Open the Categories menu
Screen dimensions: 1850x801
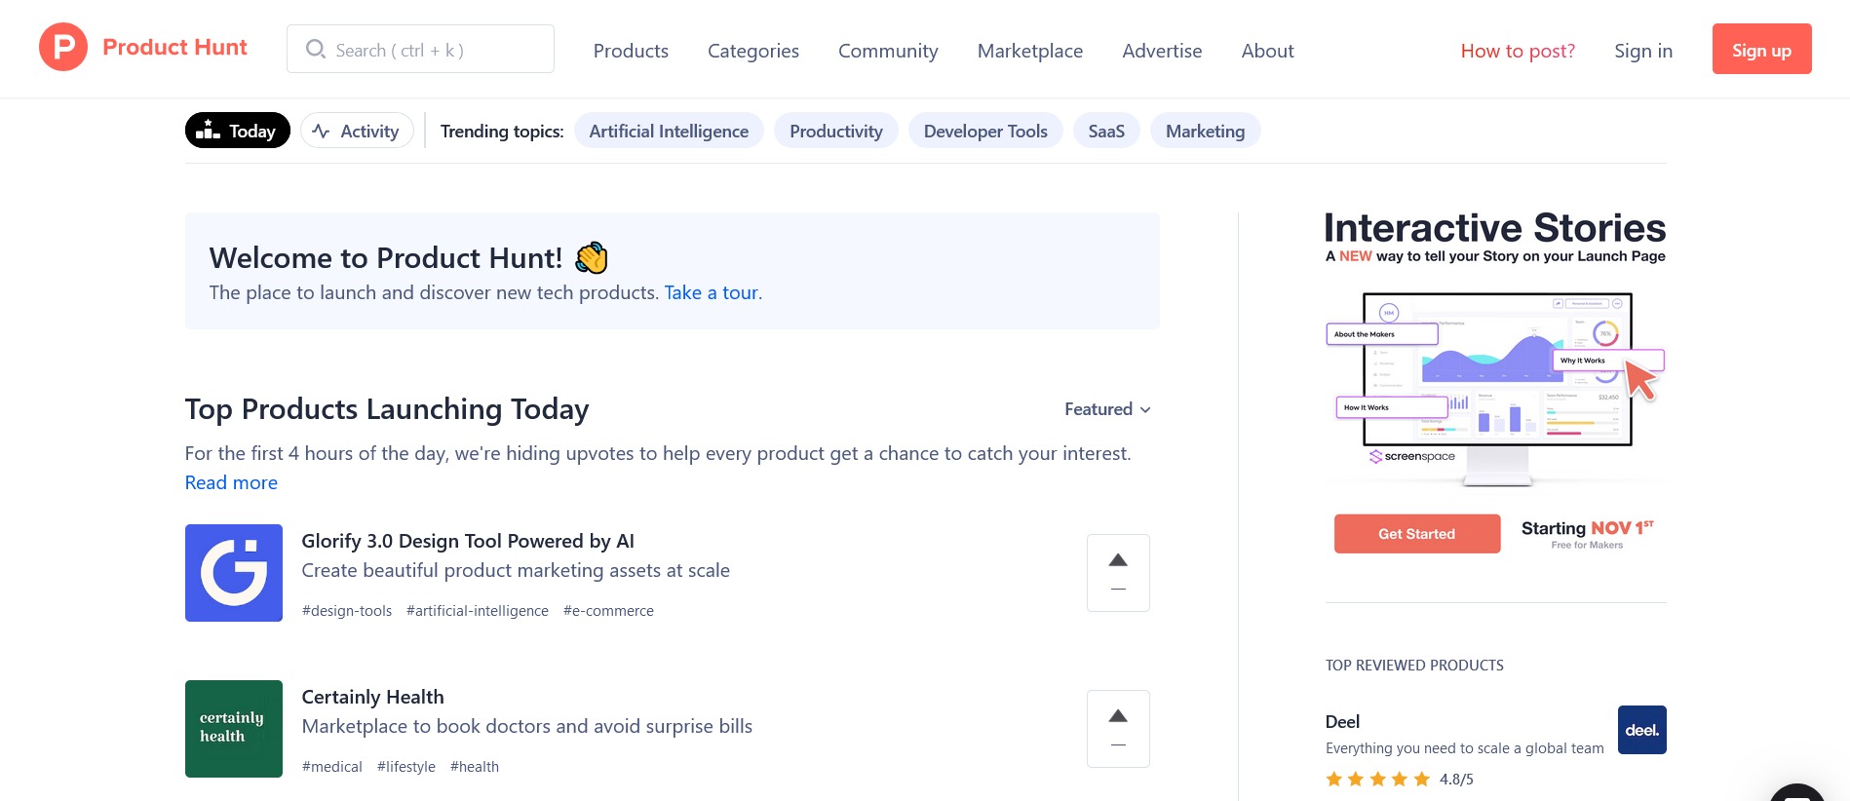tap(752, 51)
